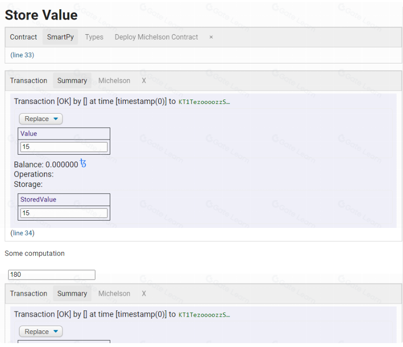Open the first Replace dropdown
The width and height of the screenshot is (403, 347).
[41, 119]
